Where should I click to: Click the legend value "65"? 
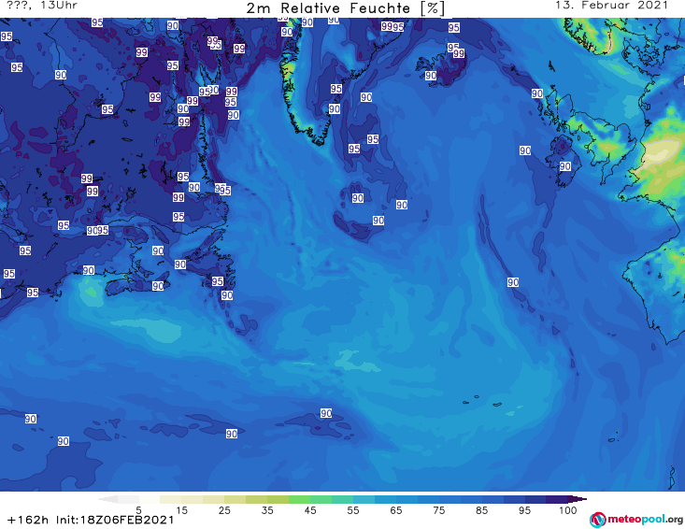(396, 510)
